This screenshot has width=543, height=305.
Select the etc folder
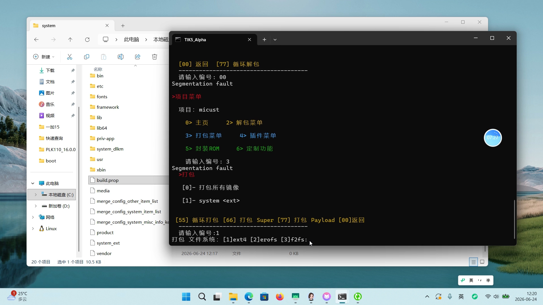[100, 86]
